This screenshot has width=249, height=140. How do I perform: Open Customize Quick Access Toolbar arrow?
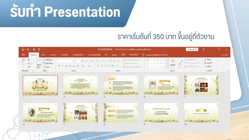(x=44, y=50)
